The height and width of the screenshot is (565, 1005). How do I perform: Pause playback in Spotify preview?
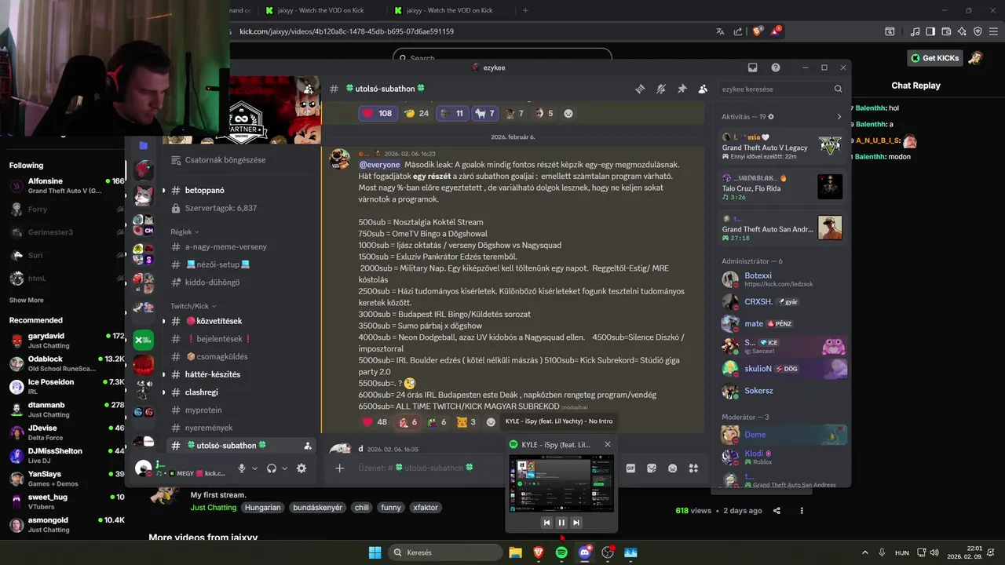[x=561, y=523]
